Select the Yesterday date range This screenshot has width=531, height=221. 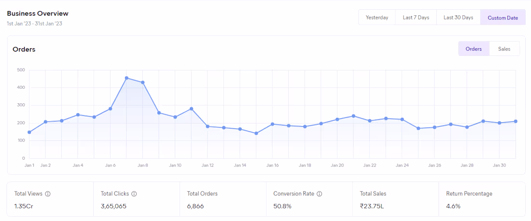pos(377,17)
